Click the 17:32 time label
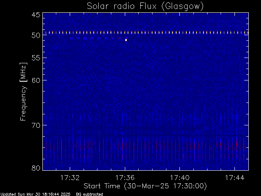This screenshot has height=196, width=261. click(70, 178)
